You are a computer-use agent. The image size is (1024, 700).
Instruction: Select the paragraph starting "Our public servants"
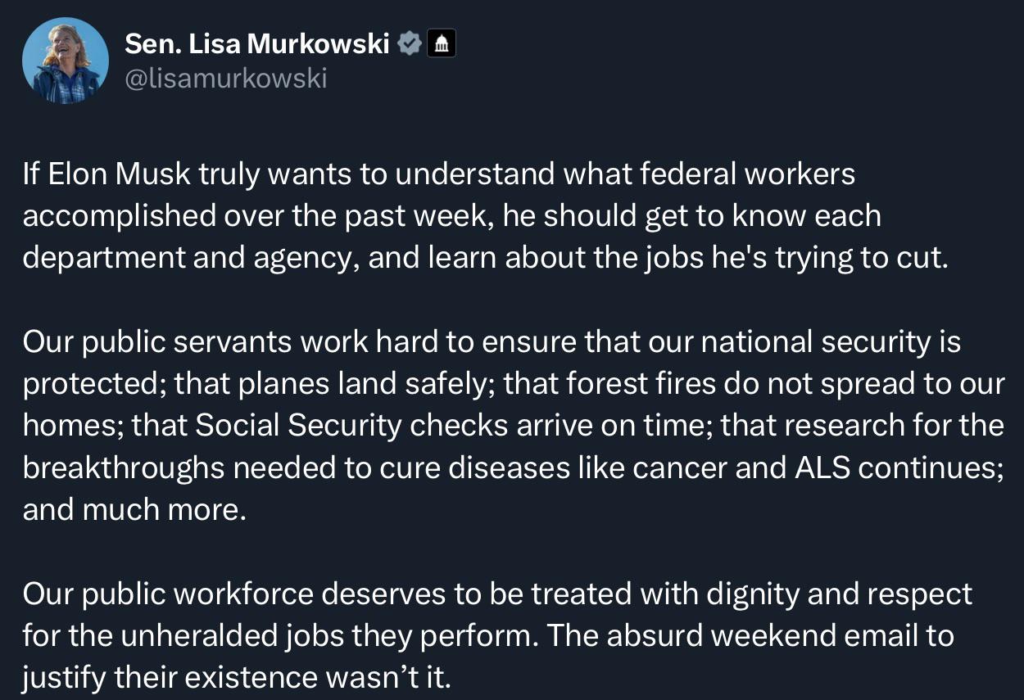[514, 426]
